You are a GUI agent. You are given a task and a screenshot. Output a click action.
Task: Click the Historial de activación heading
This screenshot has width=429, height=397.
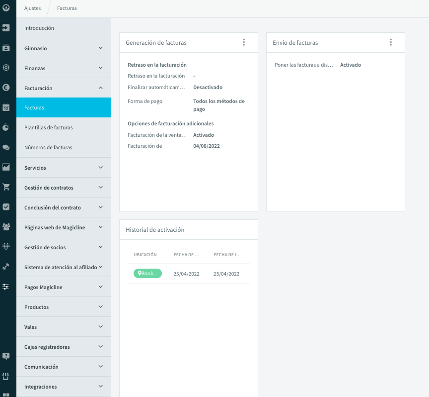(155, 230)
